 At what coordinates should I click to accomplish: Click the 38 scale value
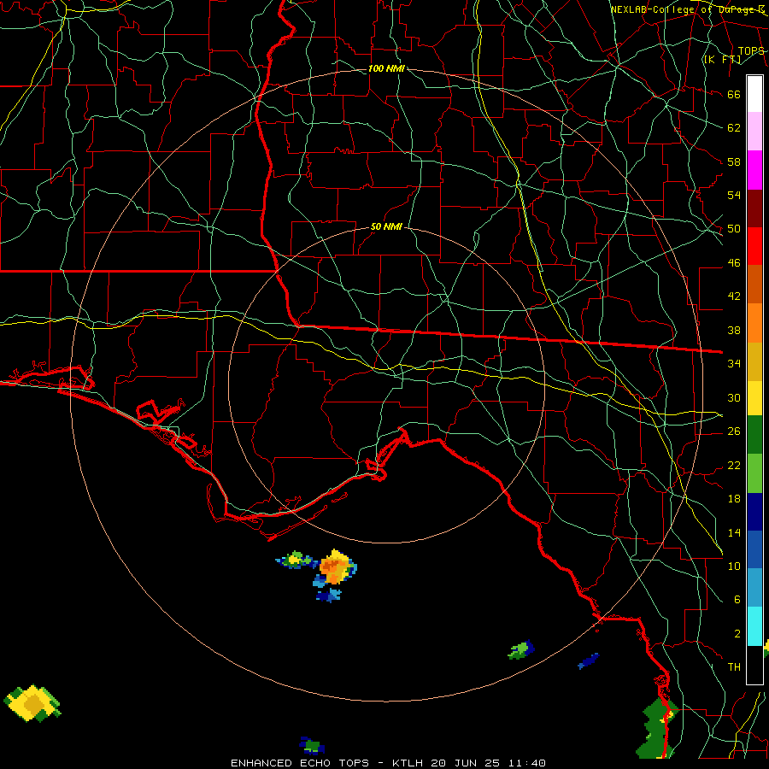pyautogui.click(x=734, y=330)
